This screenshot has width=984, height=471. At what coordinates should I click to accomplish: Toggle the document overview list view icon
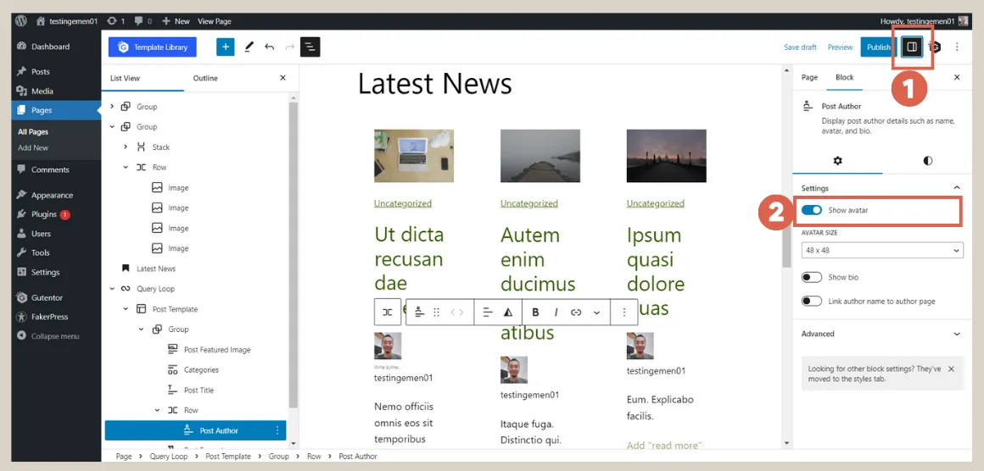coord(310,47)
